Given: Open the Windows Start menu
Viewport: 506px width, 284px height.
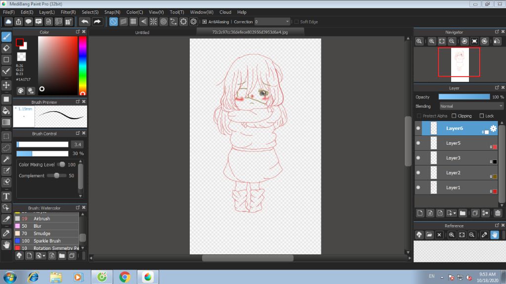Looking at the screenshot, I should [10, 277].
